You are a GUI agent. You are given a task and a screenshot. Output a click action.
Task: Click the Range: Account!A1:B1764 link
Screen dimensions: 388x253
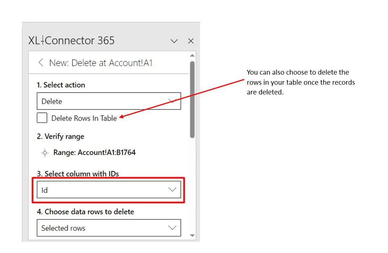tap(95, 152)
